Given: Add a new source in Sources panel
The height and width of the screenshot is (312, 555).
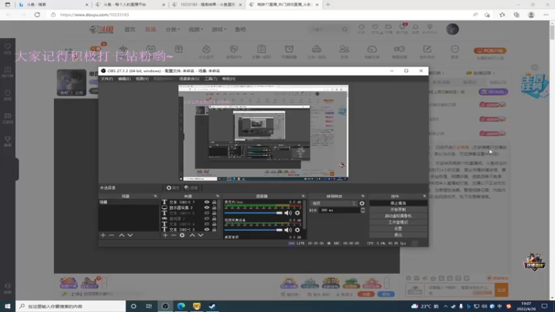Looking at the screenshot, I should [x=165, y=235].
